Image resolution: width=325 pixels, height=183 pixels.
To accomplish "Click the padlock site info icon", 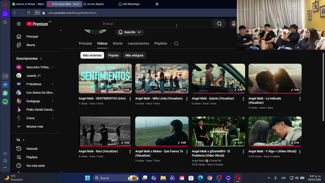I will point(44,13).
